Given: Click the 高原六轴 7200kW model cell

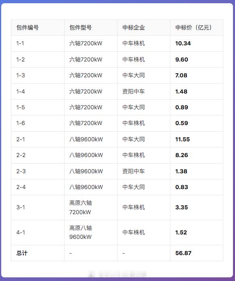Looking at the screenshot, I should 91,208.
